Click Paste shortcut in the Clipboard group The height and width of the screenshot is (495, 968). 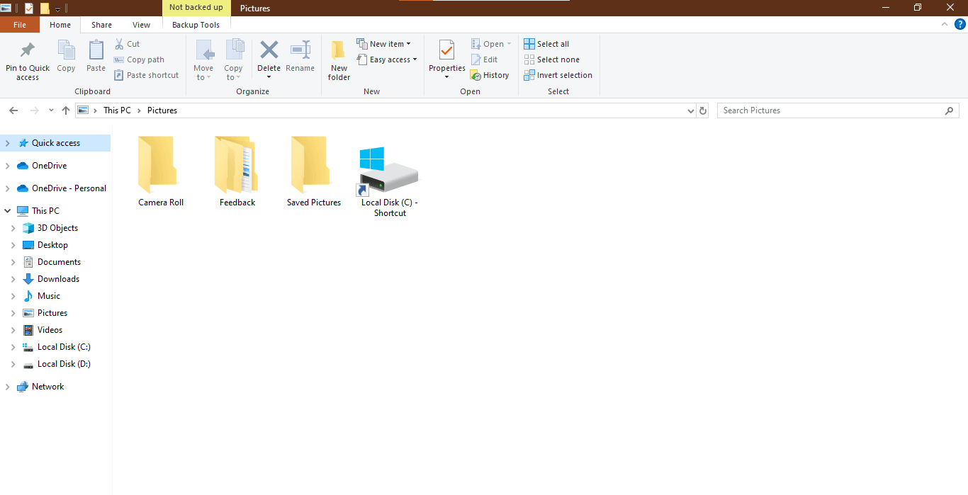146,75
